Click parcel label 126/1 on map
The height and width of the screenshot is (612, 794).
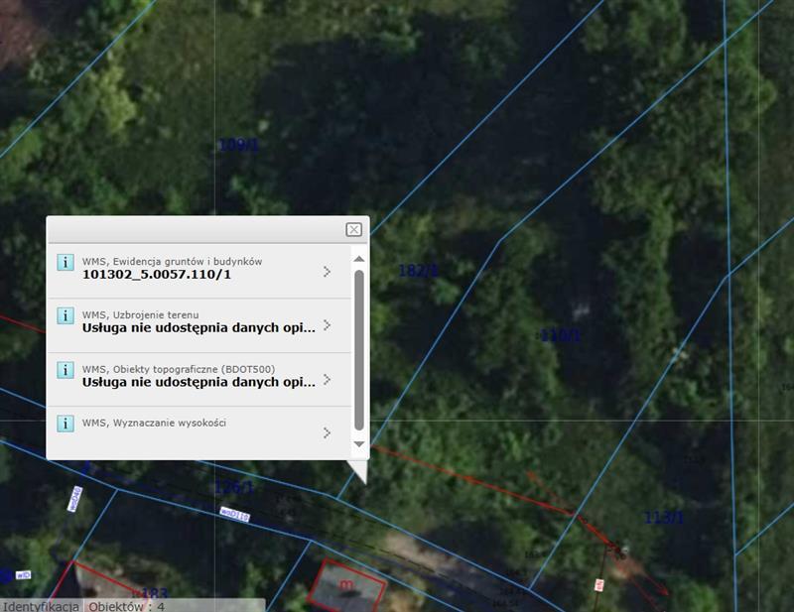(x=234, y=487)
